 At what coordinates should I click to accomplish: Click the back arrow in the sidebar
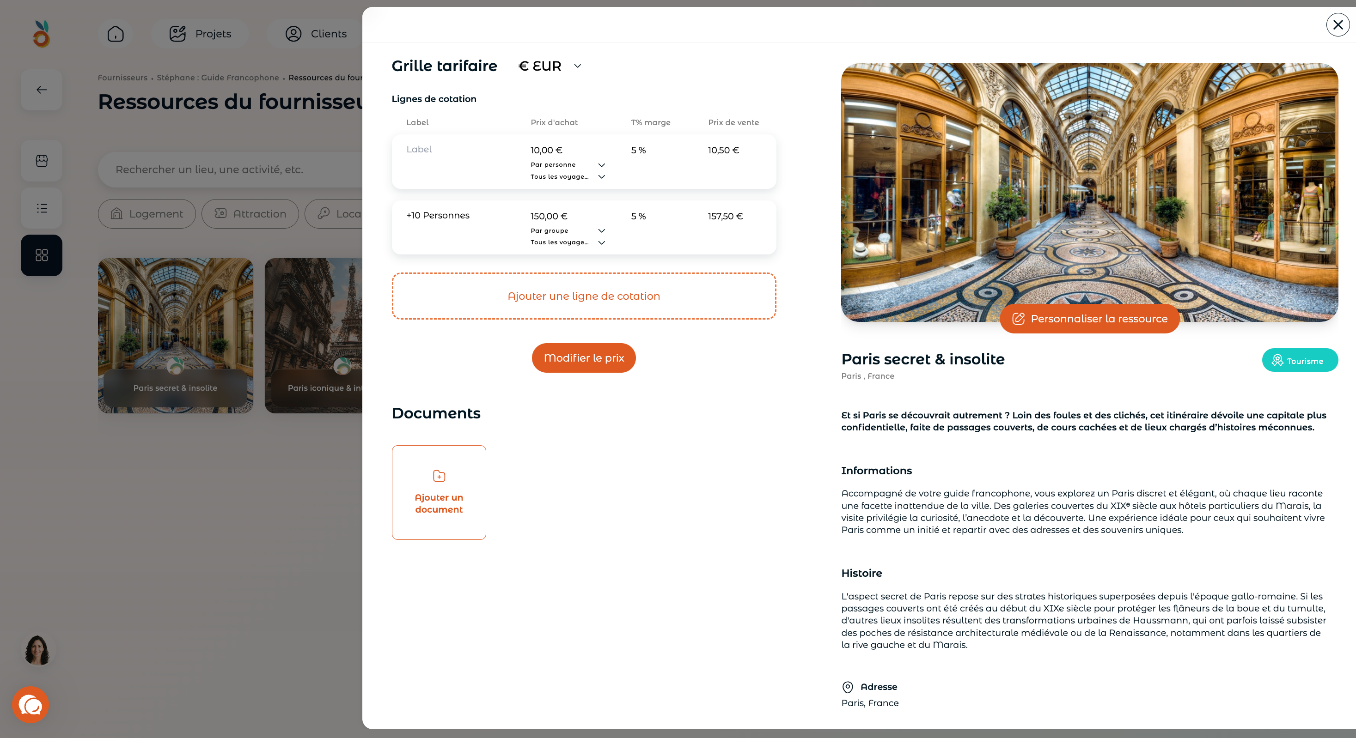[42, 90]
